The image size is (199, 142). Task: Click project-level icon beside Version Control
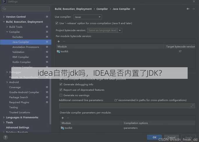click(47, 17)
